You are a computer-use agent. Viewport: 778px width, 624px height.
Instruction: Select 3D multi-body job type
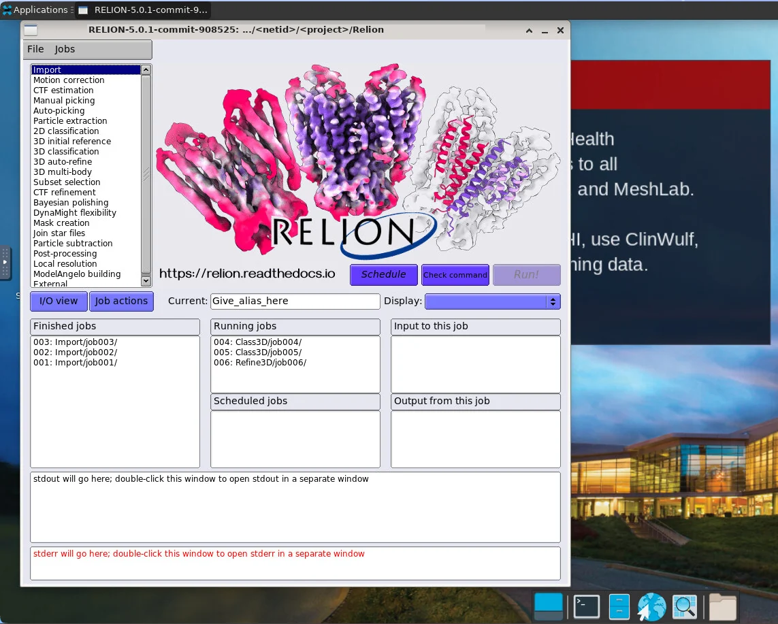tap(86, 171)
